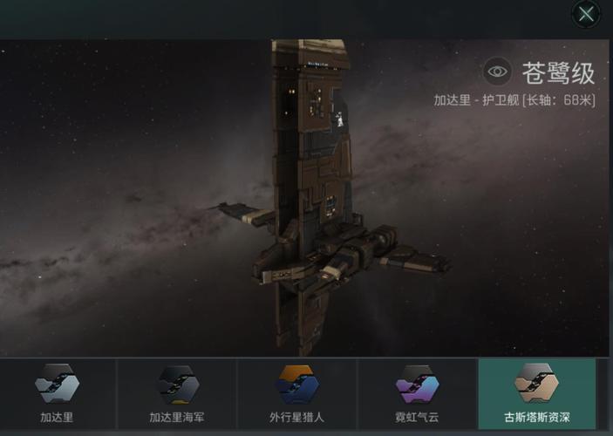Screen dimensions: 613x436
Task: Open the 外行星猎人 skin label
Action: 296,417
